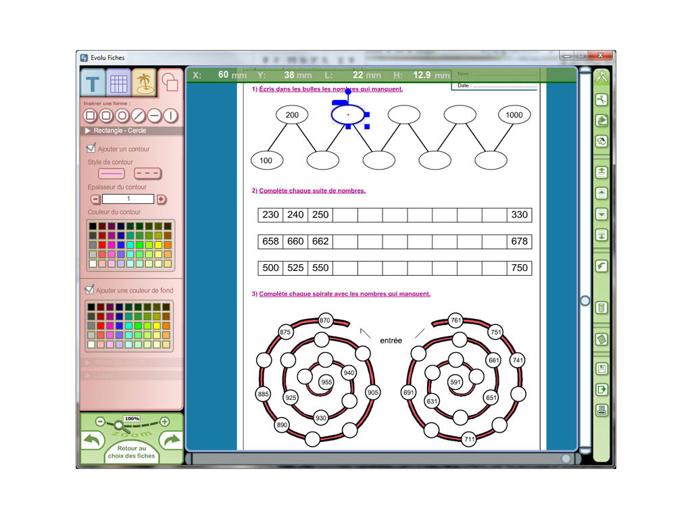
Task: Uncheck 'Ajouter un contour' checkbox
Action: [91, 148]
